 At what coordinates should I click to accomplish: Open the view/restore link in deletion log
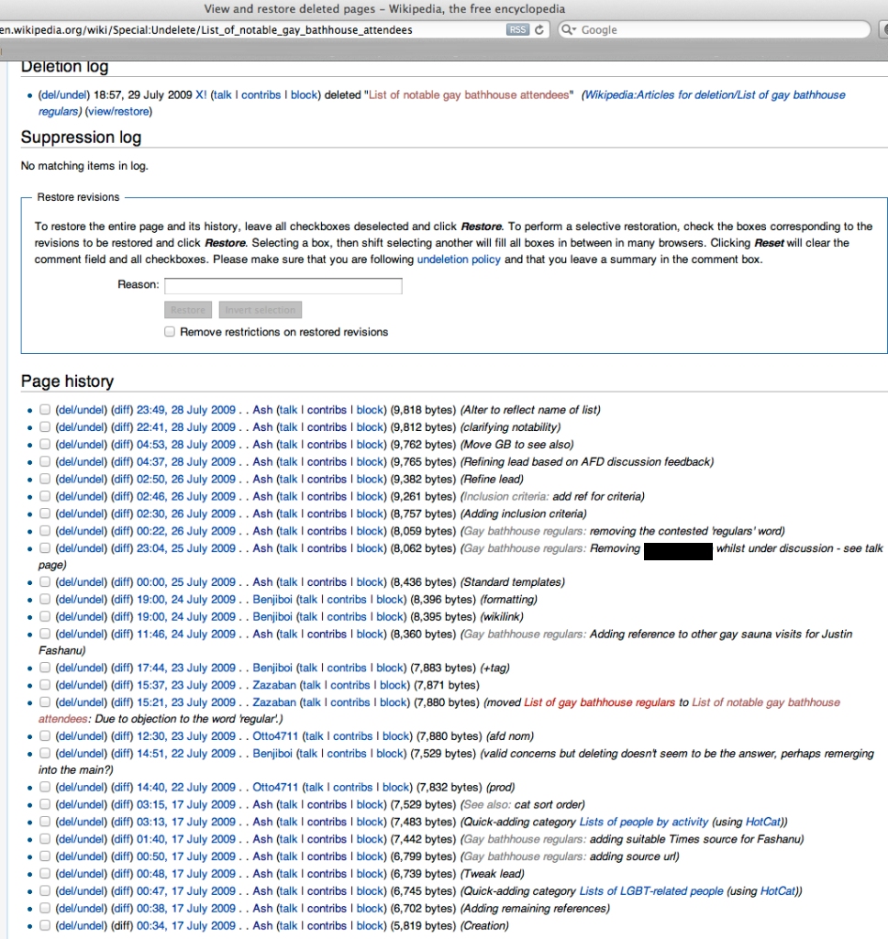tap(117, 112)
